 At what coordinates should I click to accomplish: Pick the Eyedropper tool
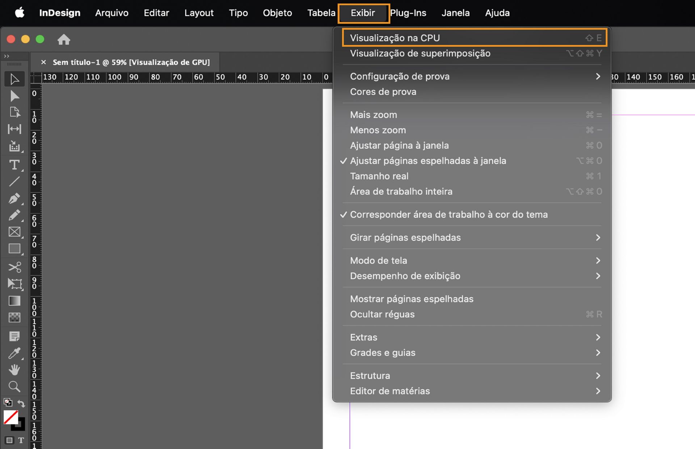(14, 353)
